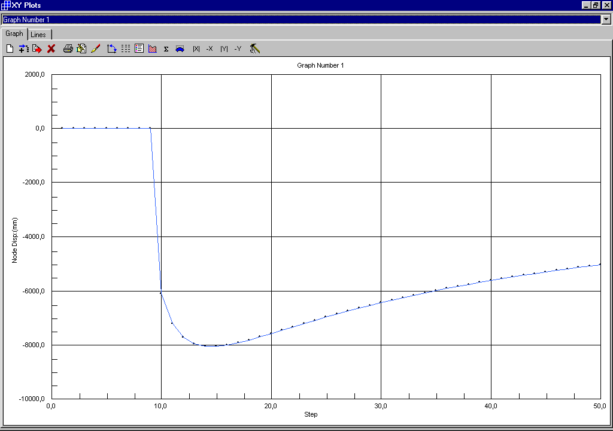Restore down the XY Plots window

coord(596,5)
